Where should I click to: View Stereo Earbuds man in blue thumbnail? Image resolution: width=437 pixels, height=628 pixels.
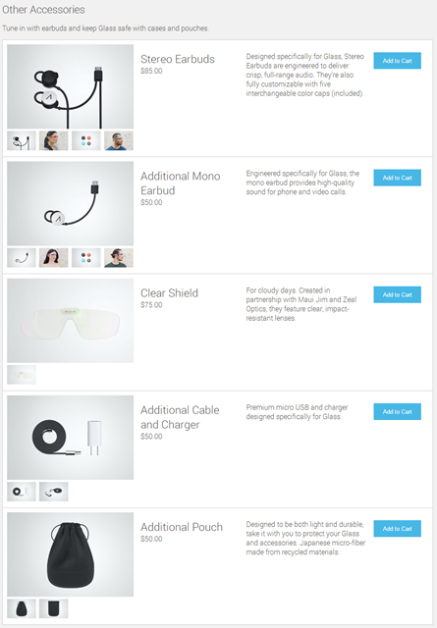[x=119, y=140]
